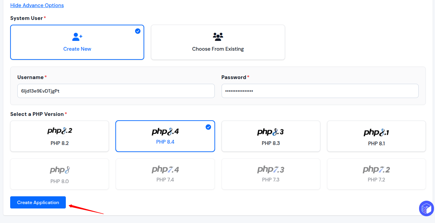The width and height of the screenshot is (435, 223).
Task: Click the add-user icon in Create New
Action: 77,36
